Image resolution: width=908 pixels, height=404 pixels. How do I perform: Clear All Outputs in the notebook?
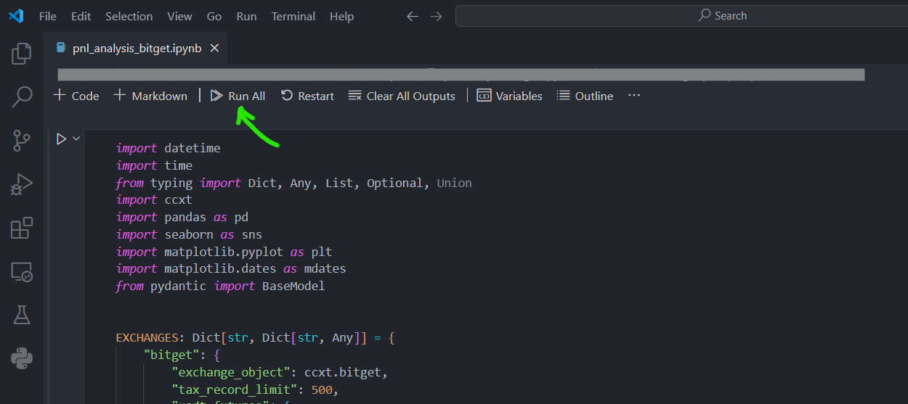tap(402, 96)
